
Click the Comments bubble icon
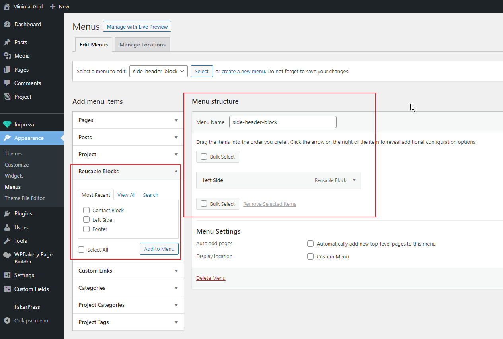[x=7, y=83]
